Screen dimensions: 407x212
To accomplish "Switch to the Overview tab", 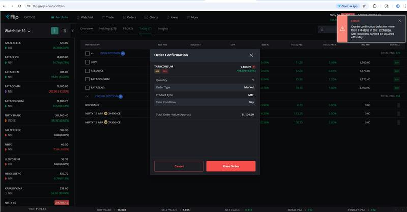I will [x=86, y=29].
